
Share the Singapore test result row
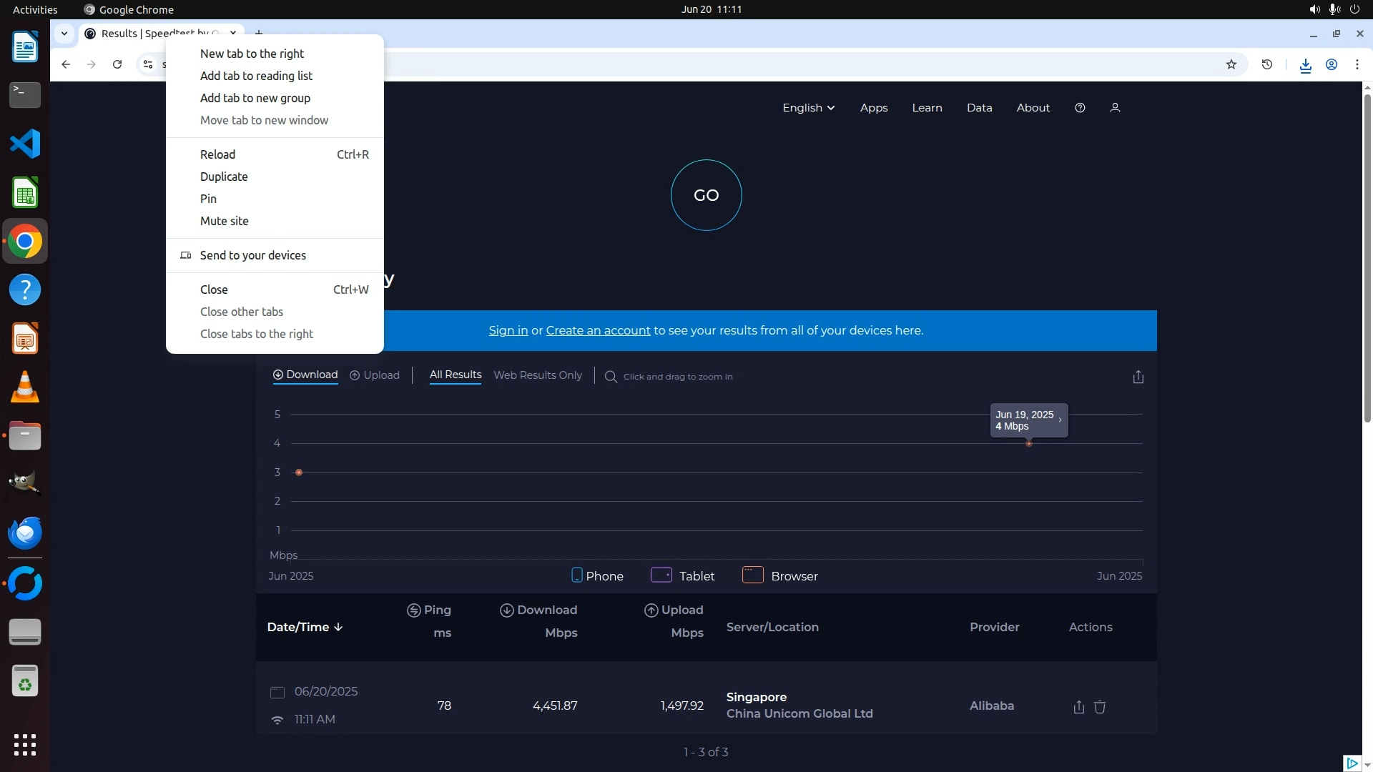pyautogui.click(x=1078, y=707)
